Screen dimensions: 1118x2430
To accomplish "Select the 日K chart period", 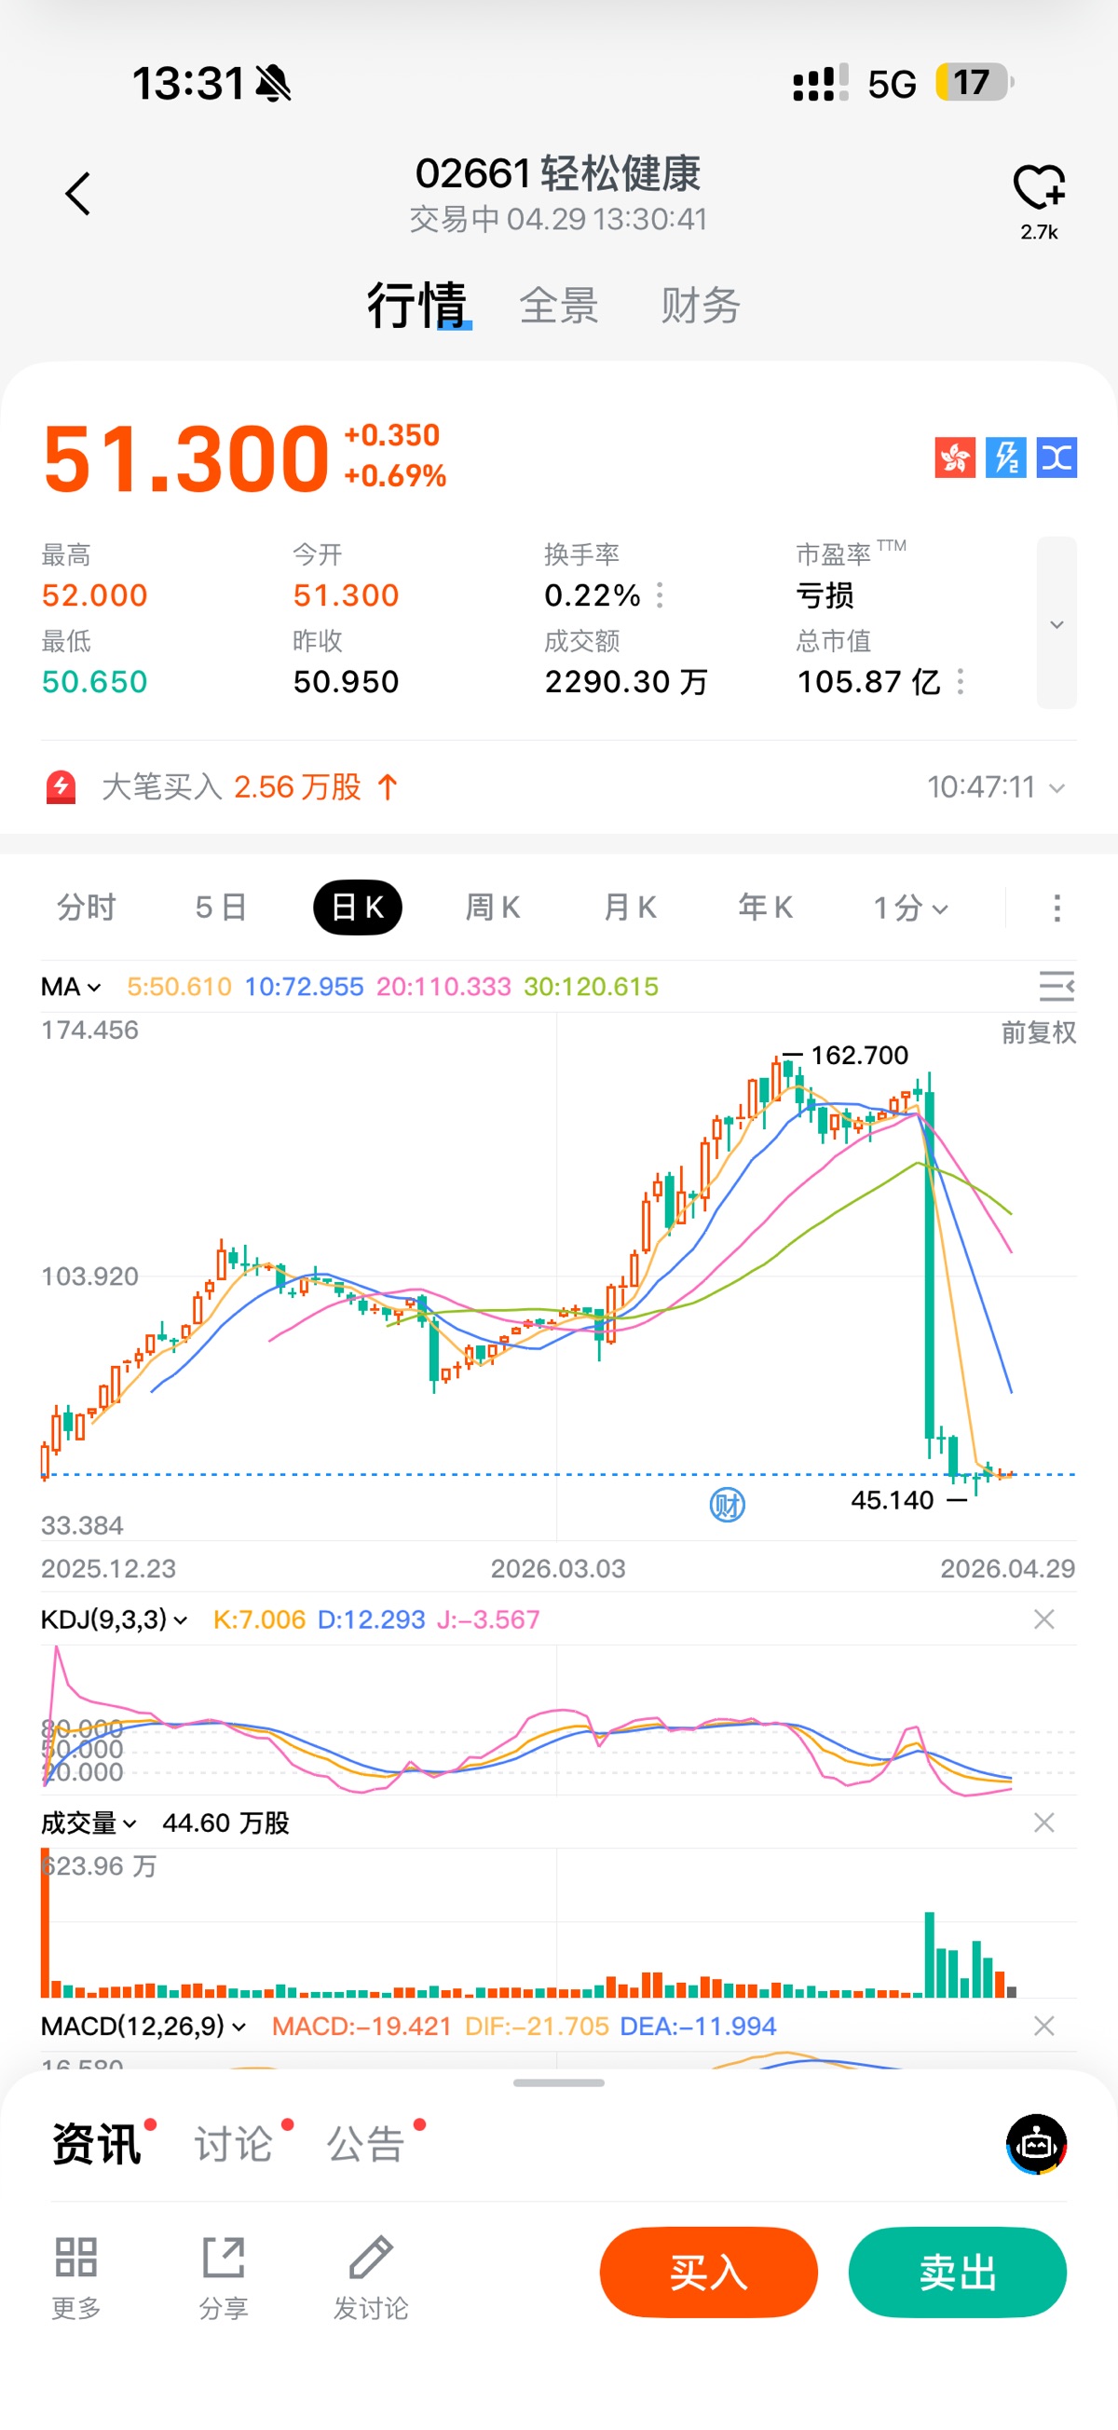I will pyautogui.click(x=358, y=908).
